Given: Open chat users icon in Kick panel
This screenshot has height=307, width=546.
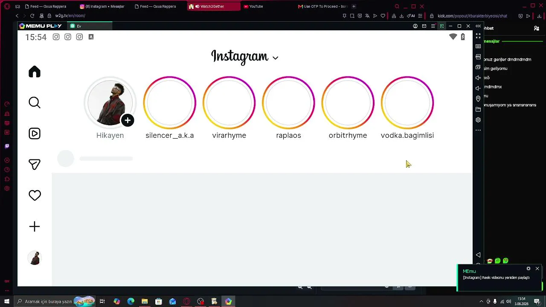Looking at the screenshot, I should click(536, 28).
